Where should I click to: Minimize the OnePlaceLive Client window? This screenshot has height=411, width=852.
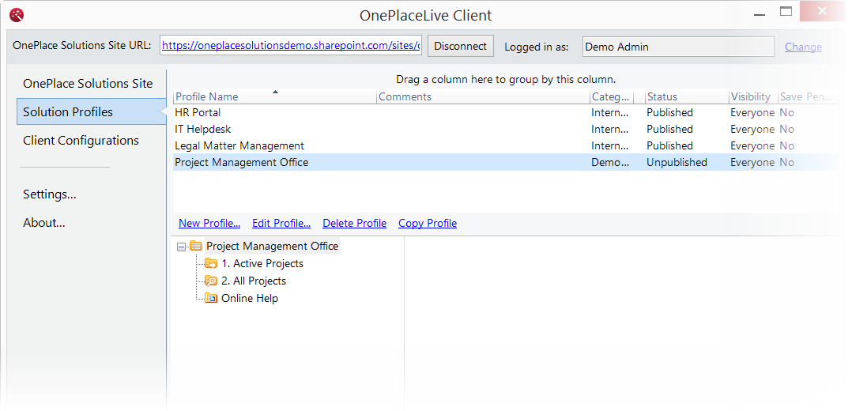760,15
